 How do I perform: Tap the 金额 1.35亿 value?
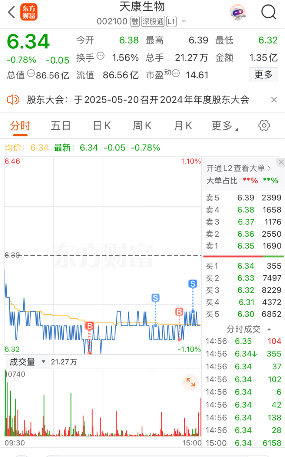coord(264,58)
